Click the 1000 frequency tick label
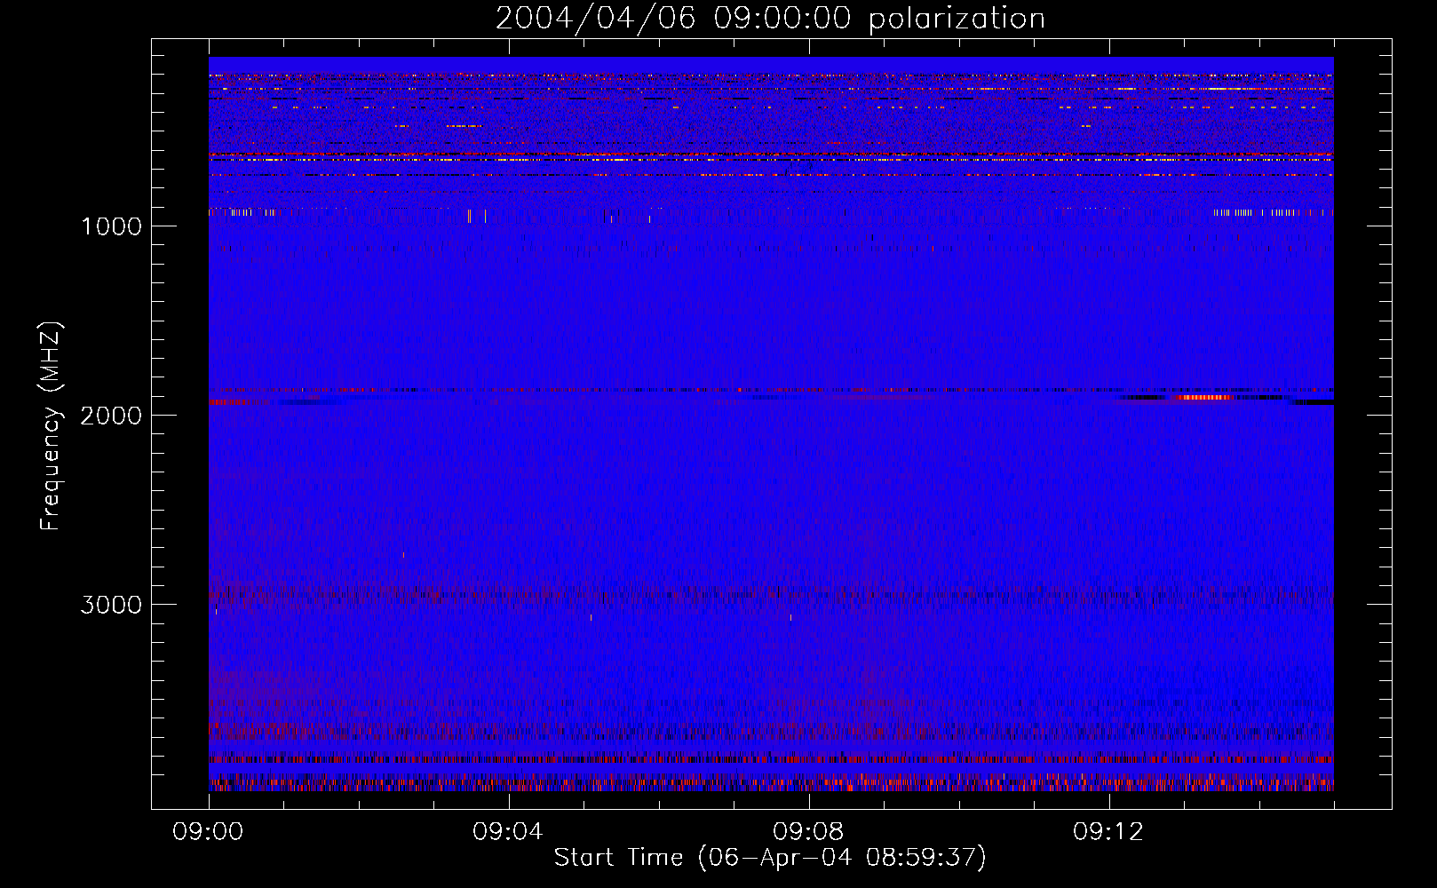 (x=111, y=226)
